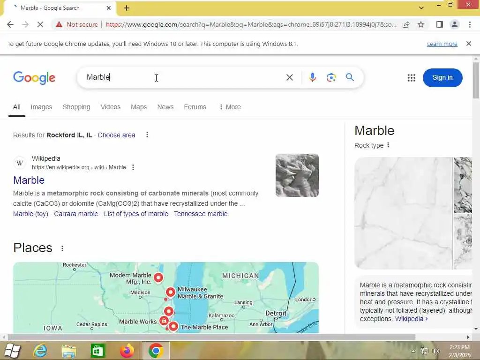Go back to the previous page
Screen dimensions: 480x360
click(10, 24)
